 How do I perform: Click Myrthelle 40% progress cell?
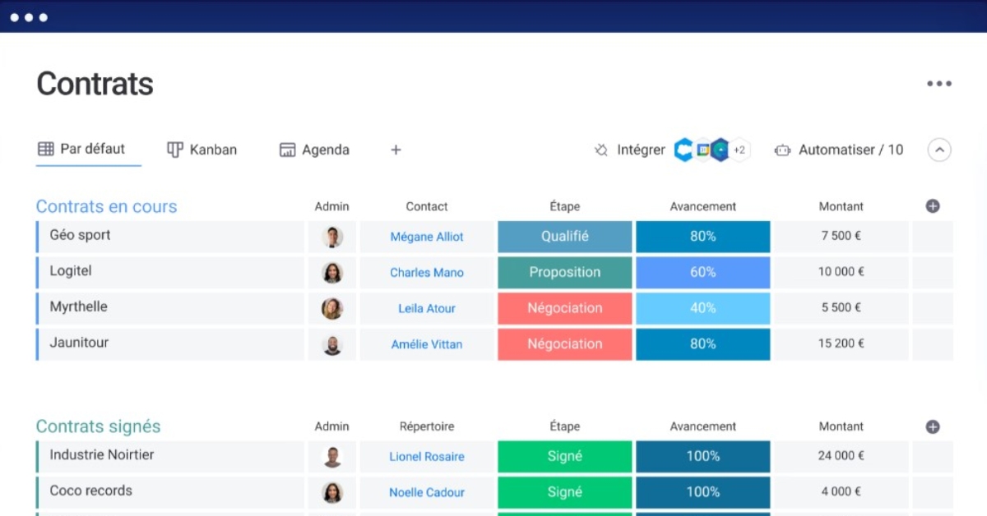tap(703, 309)
